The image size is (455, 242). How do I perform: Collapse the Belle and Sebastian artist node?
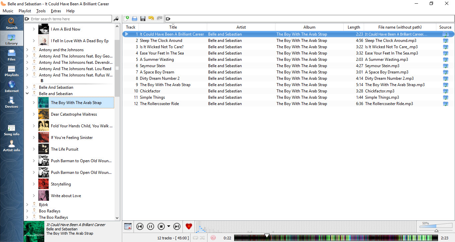(27, 94)
